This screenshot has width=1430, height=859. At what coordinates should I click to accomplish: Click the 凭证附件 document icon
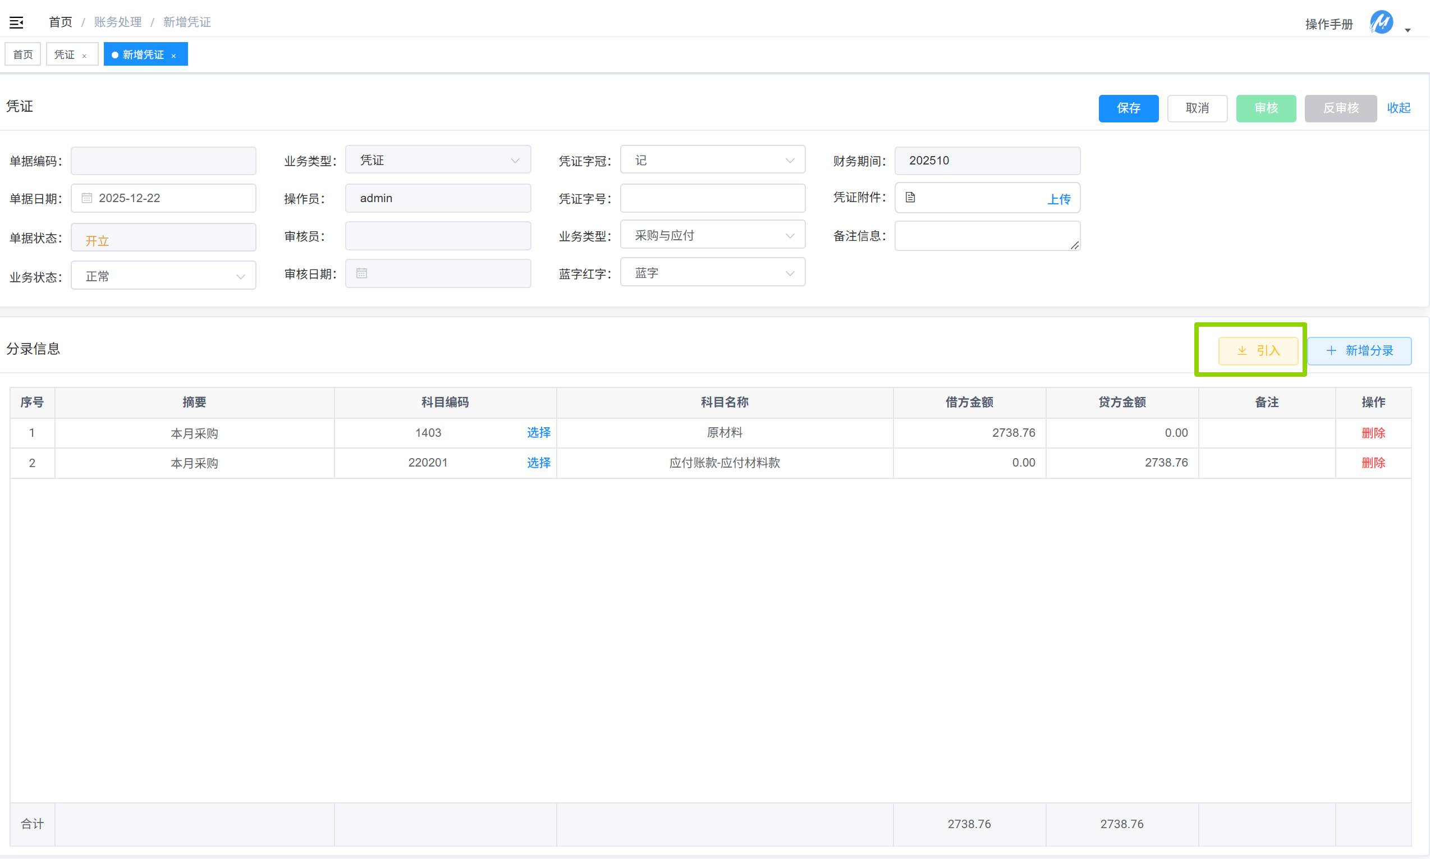910,198
